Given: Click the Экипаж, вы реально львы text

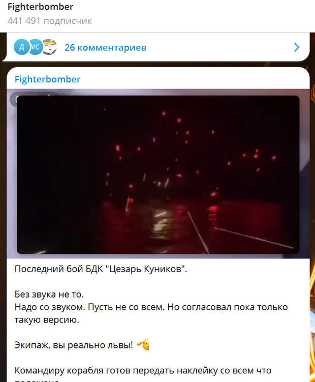Looking at the screenshot, I should pyautogui.click(x=74, y=345).
